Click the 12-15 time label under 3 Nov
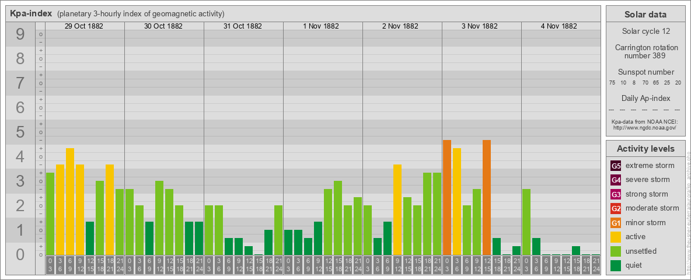 [x=487, y=265]
